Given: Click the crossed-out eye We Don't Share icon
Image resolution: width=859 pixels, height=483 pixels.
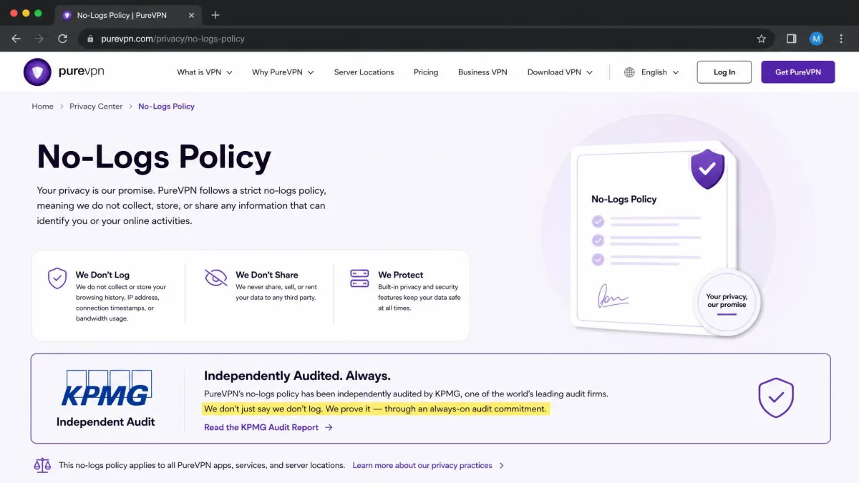Looking at the screenshot, I should [215, 278].
